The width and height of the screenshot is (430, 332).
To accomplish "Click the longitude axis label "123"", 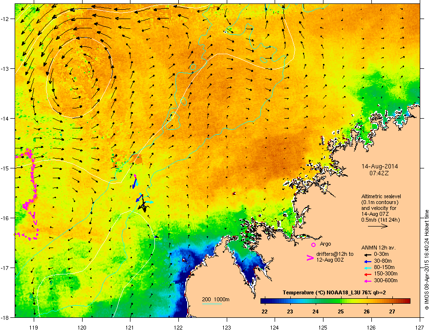I will (x=227, y=327).
